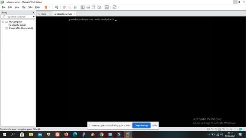The width and height of the screenshot is (246, 138).
Task: Open the Edit menu
Action: (x=10, y=7)
